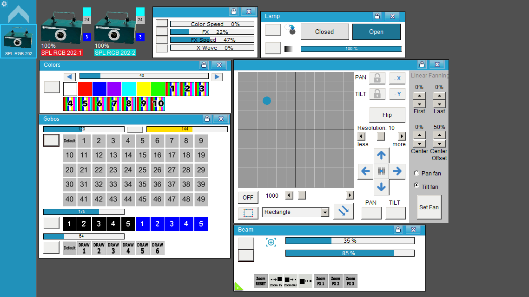Adjust the Beam 35 % zoom slider
The image size is (529, 297).
coord(350,241)
